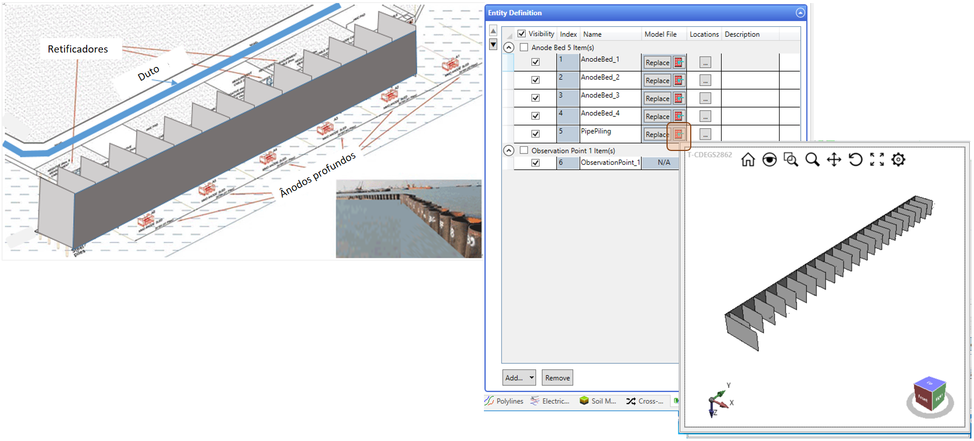Activate the zoom window tool
Viewport: 974px width, 441px height.
point(790,160)
